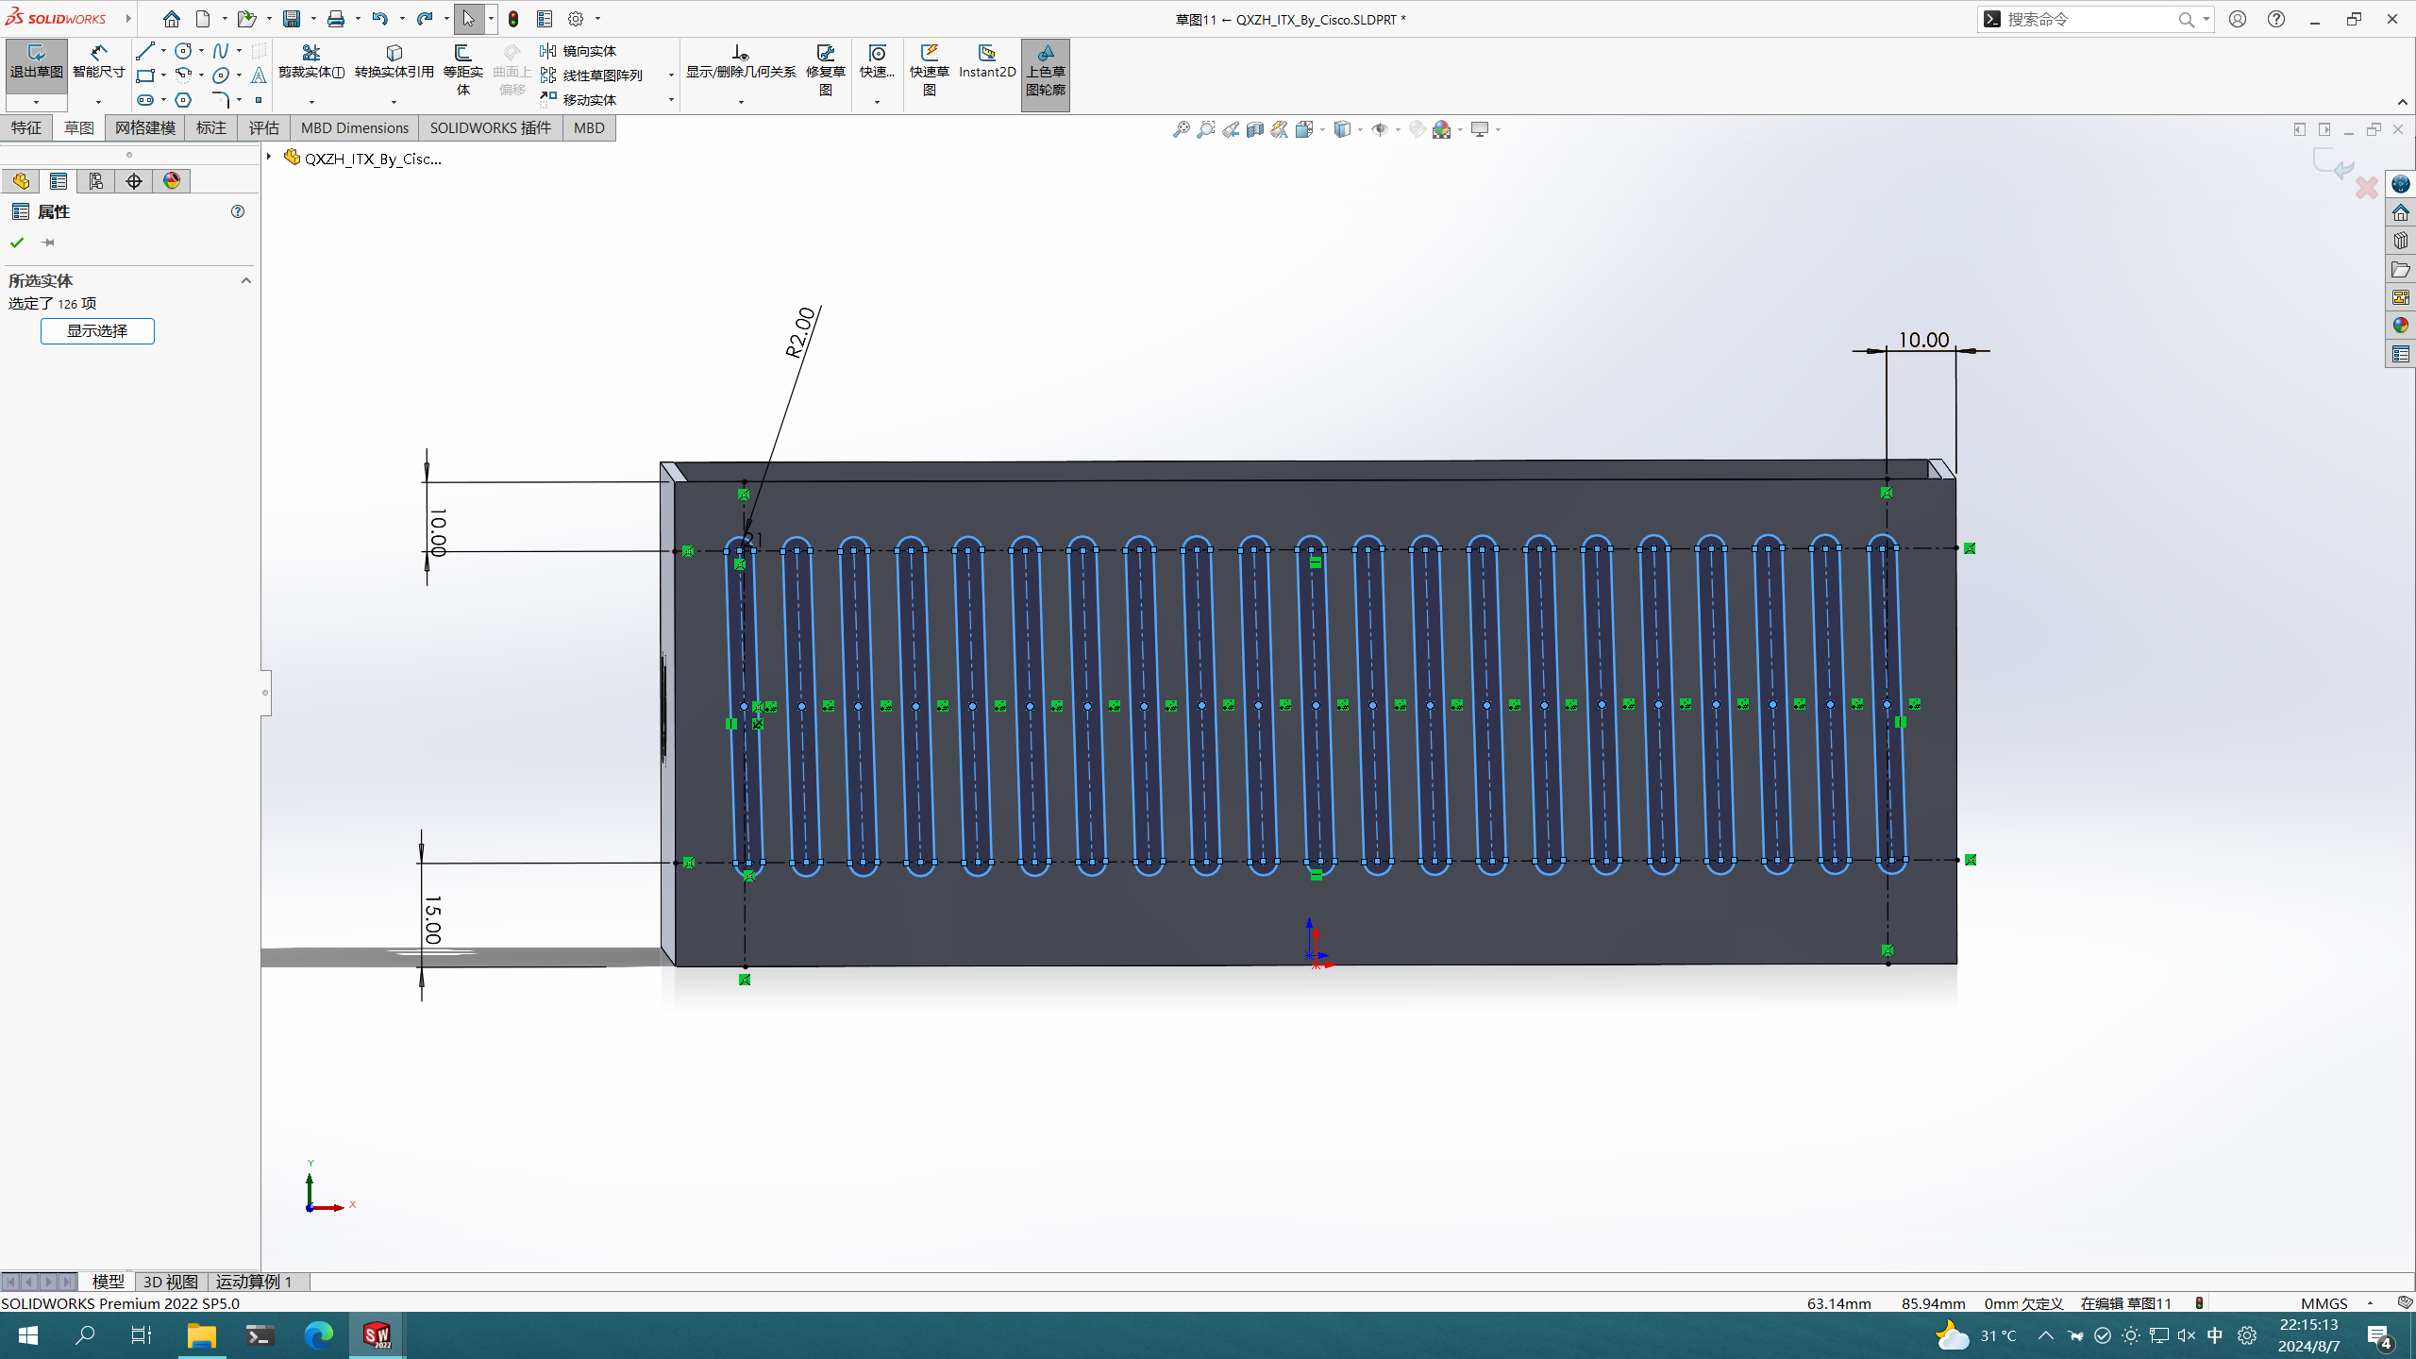Collapse the 所选实体 section
The image size is (2416, 1359).
coord(246,280)
